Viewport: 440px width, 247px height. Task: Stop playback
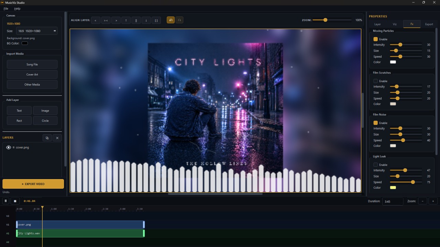15,201
